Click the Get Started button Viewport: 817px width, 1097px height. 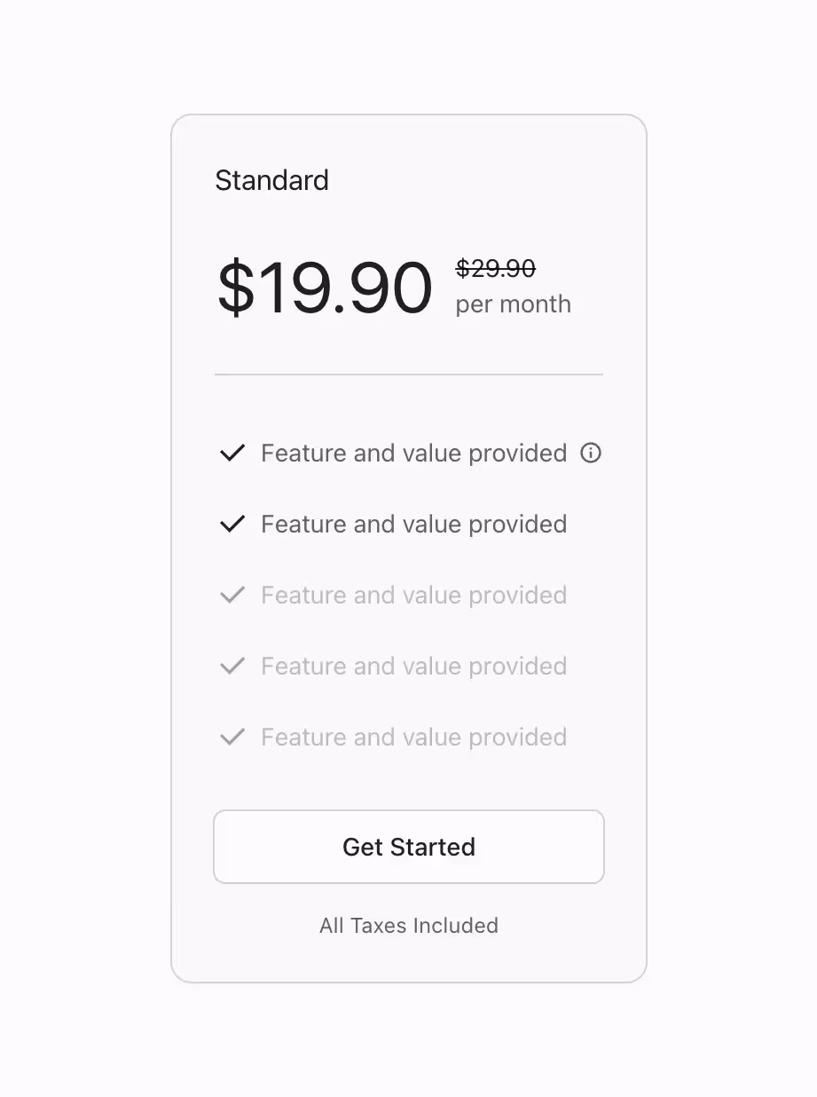(x=408, y=846)
